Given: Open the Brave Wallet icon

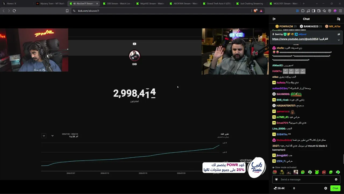Looking at the screenshot, I should coord(319,11).
